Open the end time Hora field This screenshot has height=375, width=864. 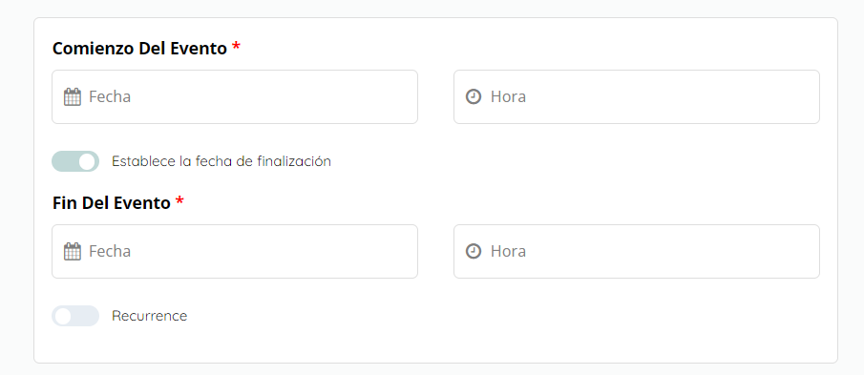(637, 252)
